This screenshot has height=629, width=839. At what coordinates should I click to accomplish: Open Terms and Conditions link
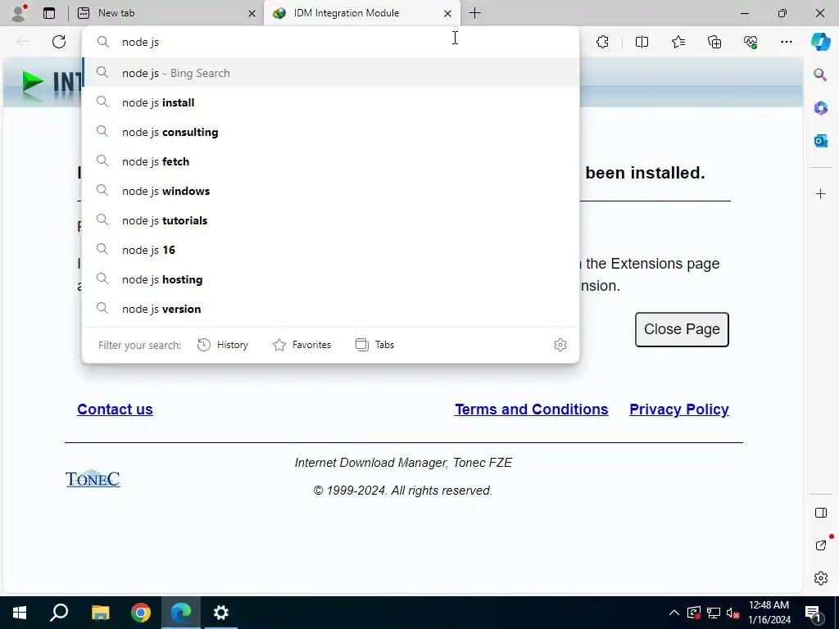point(531,410)
